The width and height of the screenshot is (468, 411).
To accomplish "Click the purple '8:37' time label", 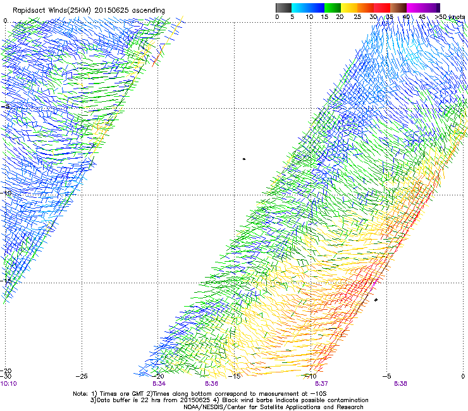I will [322, 384].
